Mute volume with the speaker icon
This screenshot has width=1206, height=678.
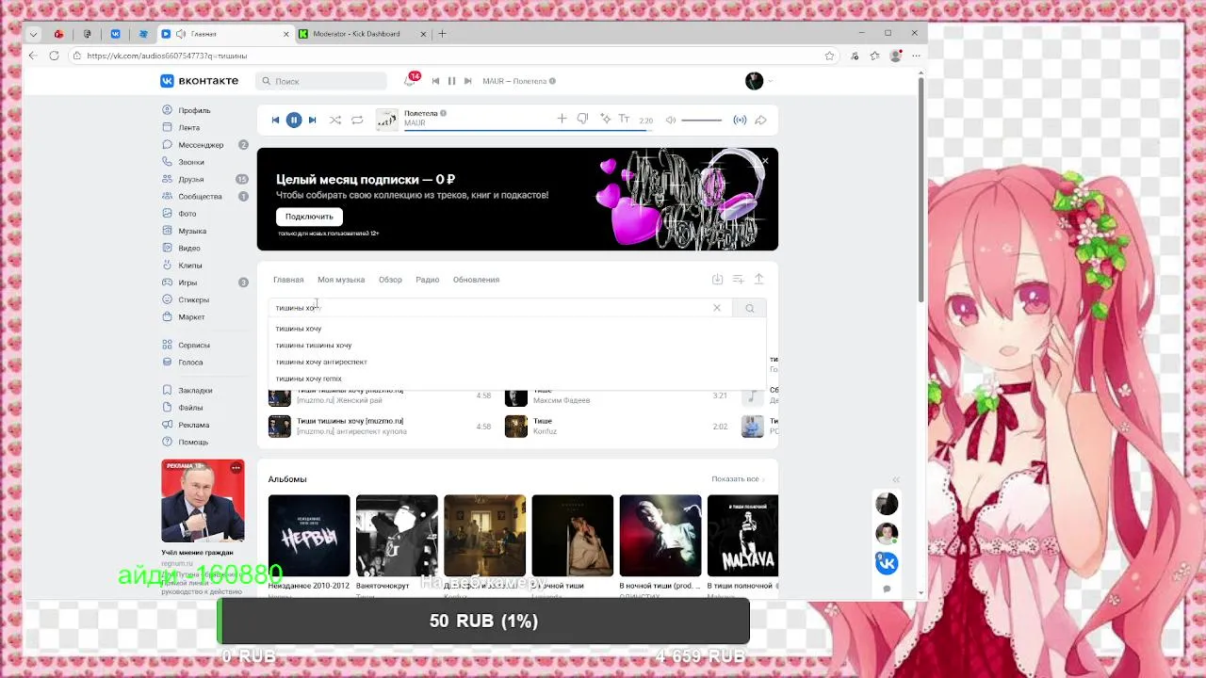(671, 120)
